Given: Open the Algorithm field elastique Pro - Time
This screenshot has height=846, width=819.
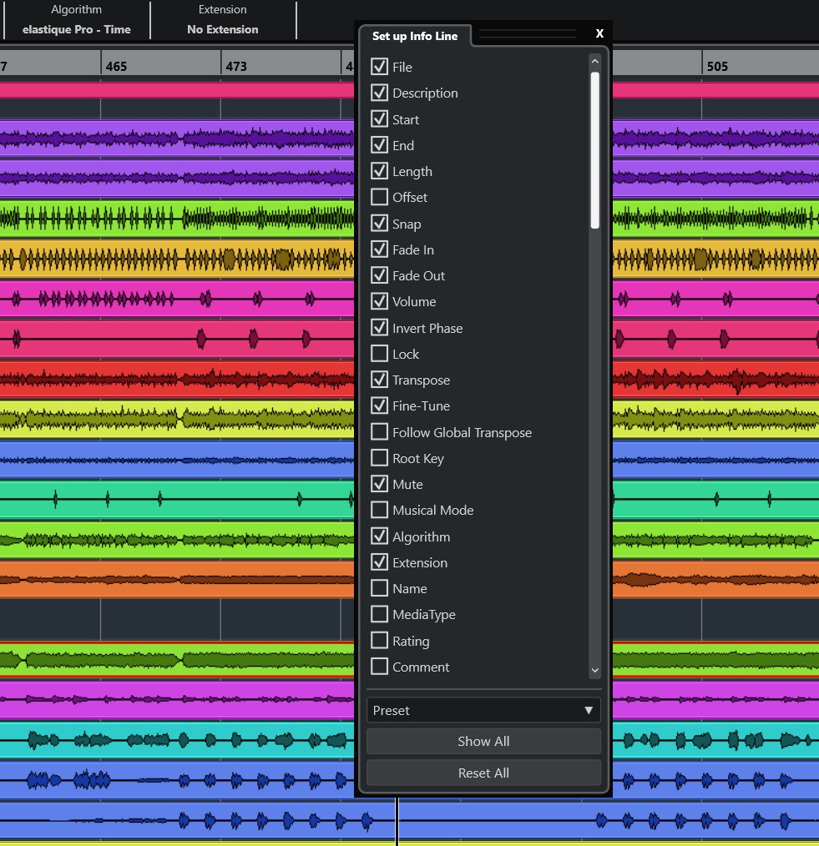Looking at the screenshot, I should tap(77, 29).
